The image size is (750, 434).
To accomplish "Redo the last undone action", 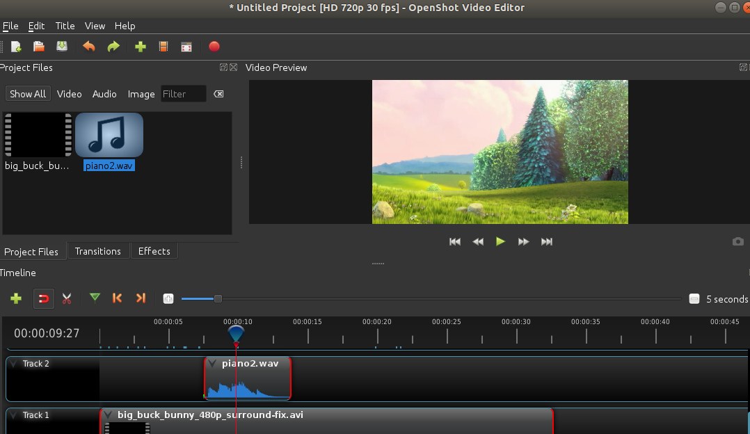I will 113,47.
